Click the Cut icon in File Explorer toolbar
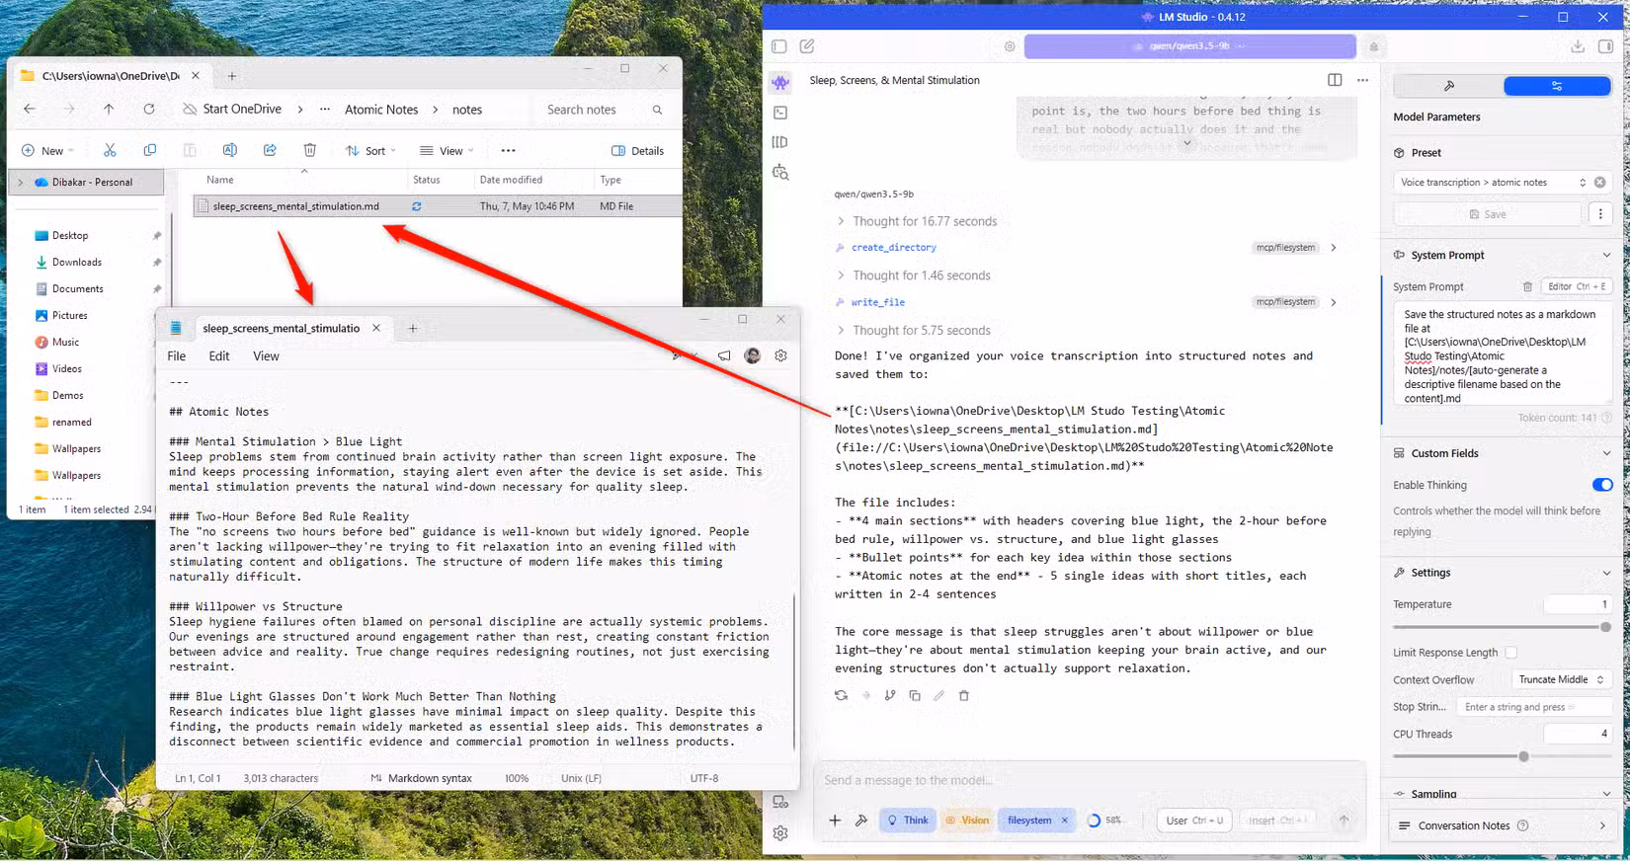 click(x=110, y=150)
